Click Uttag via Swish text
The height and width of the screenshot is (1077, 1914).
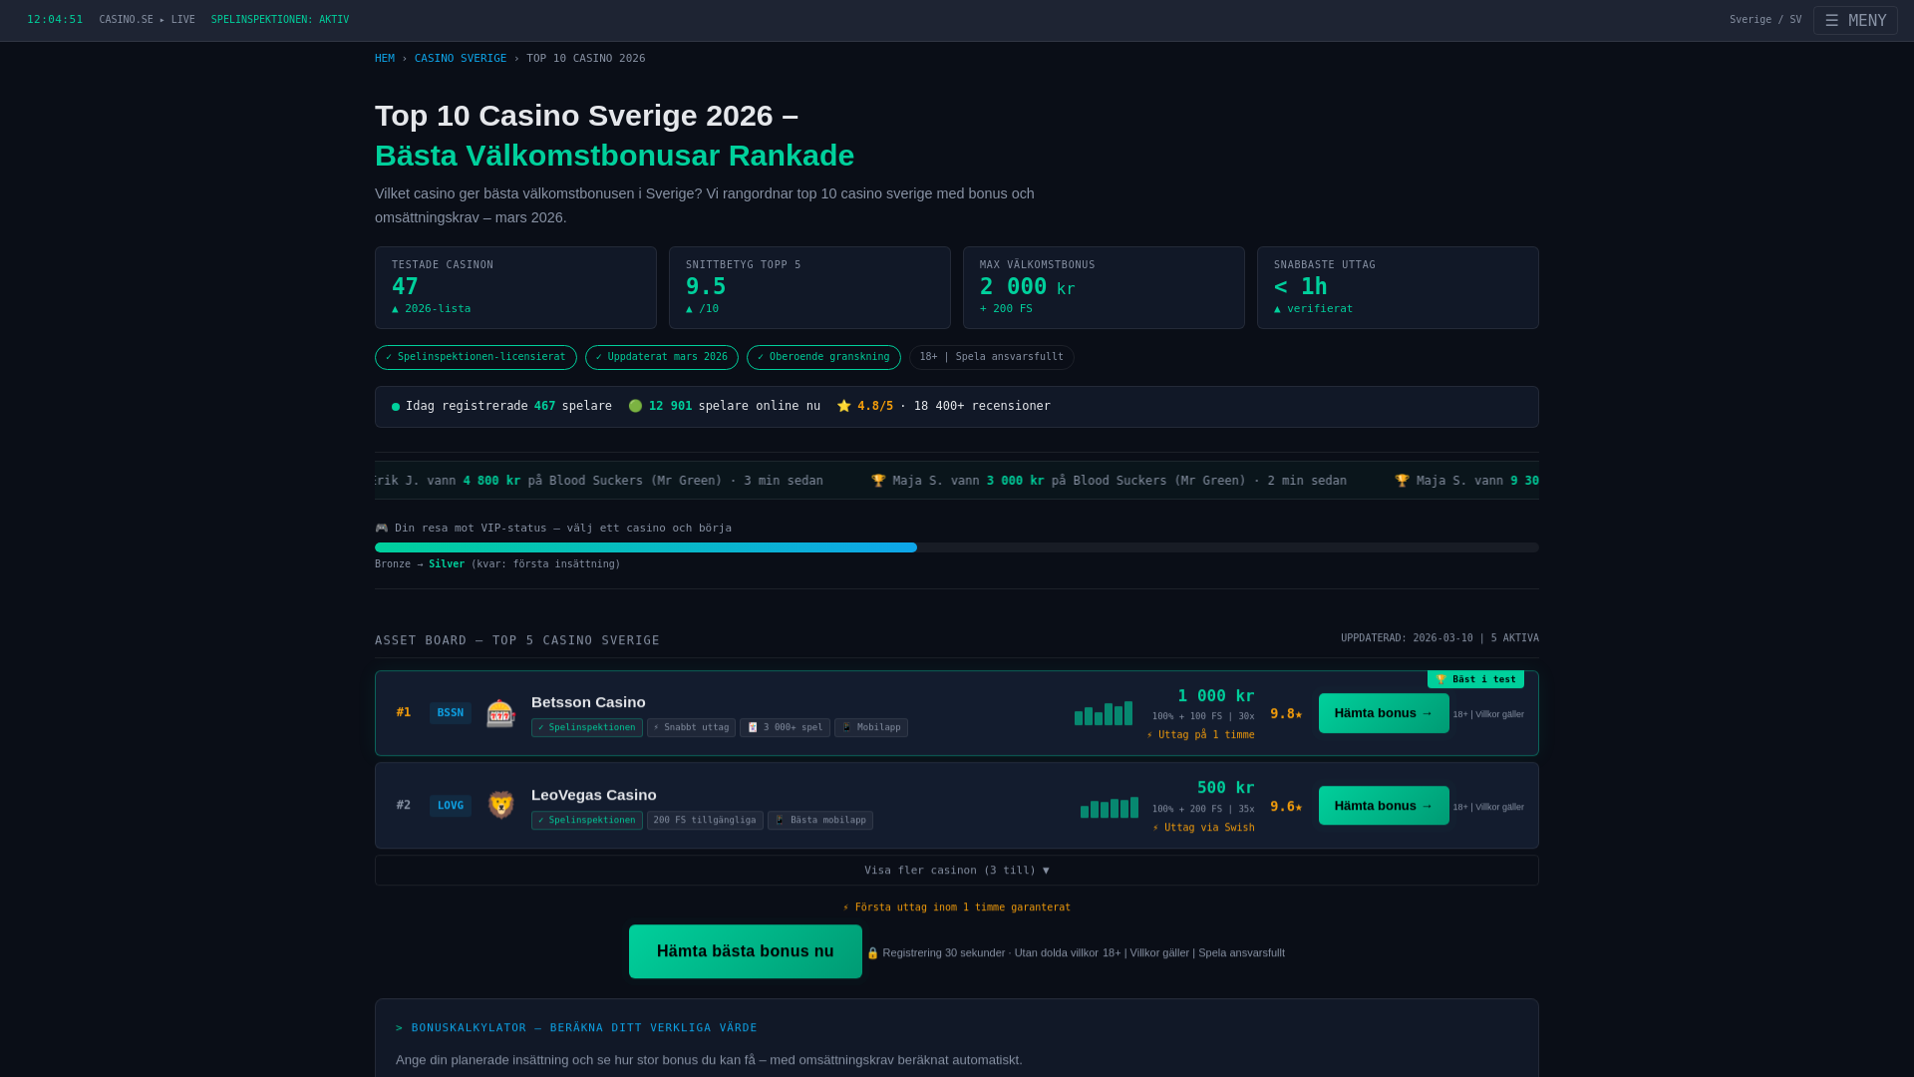pos(1203,828)
